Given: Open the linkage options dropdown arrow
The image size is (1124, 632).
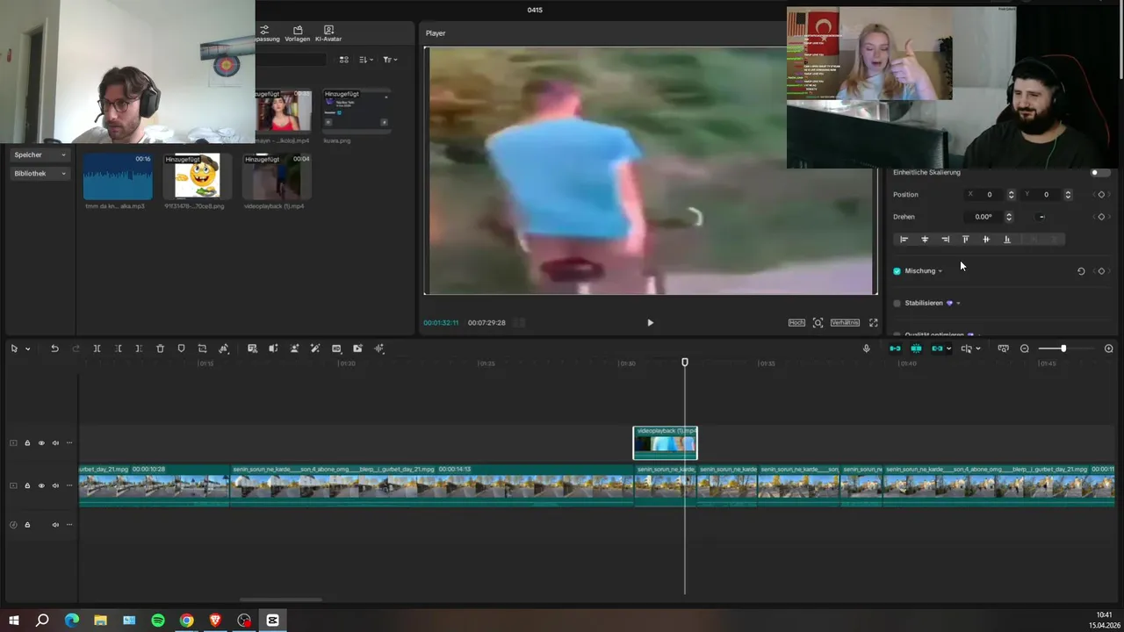Looking at the screenshot, I should pyautogui.click(x=948, y=349).
